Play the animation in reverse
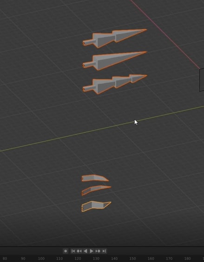 86,251
